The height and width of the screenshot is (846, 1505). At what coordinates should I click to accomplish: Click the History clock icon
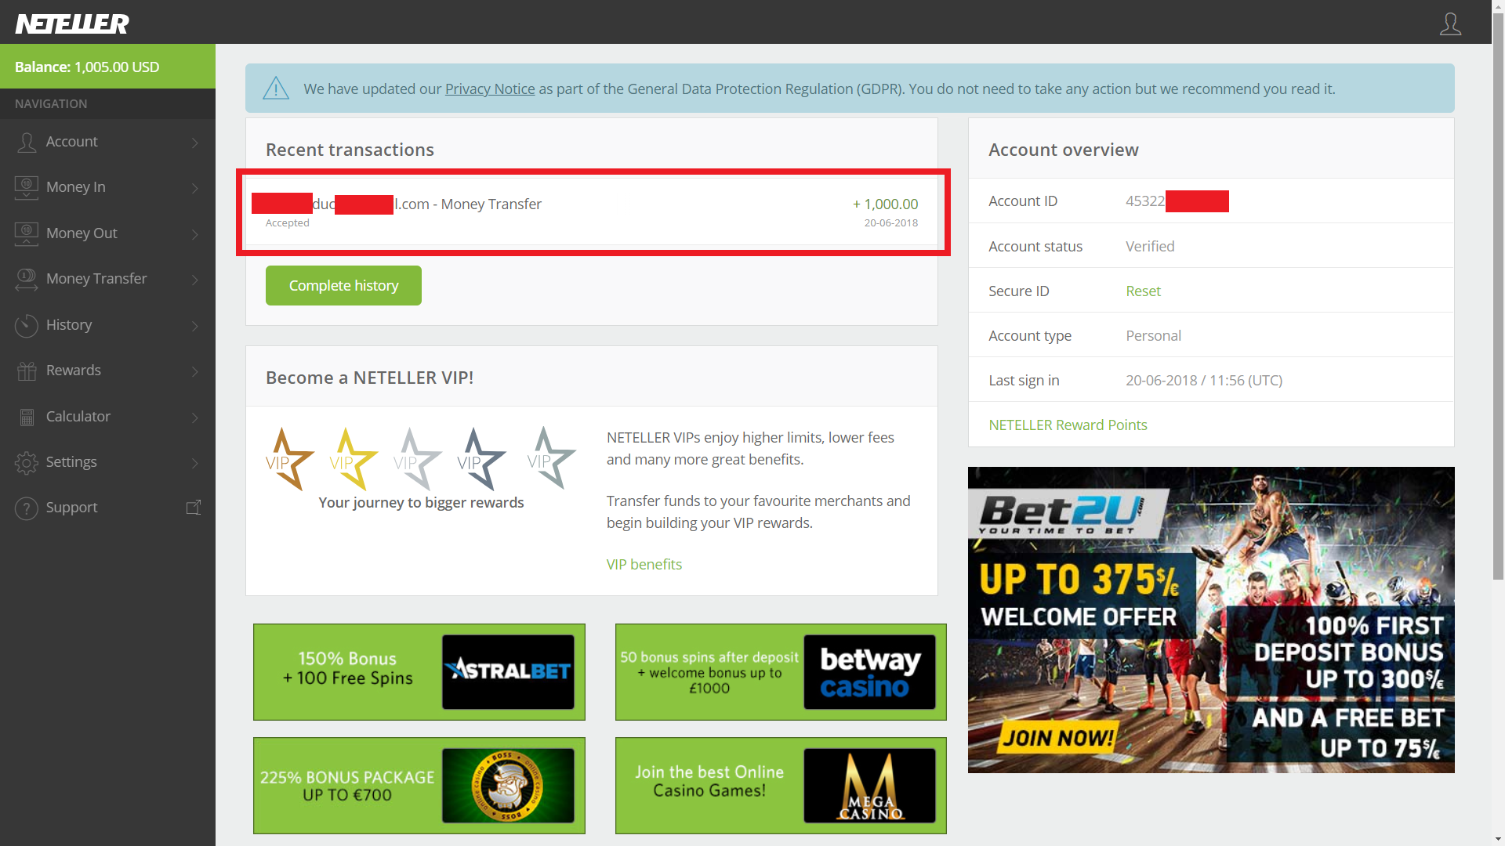tap(27, 325)
